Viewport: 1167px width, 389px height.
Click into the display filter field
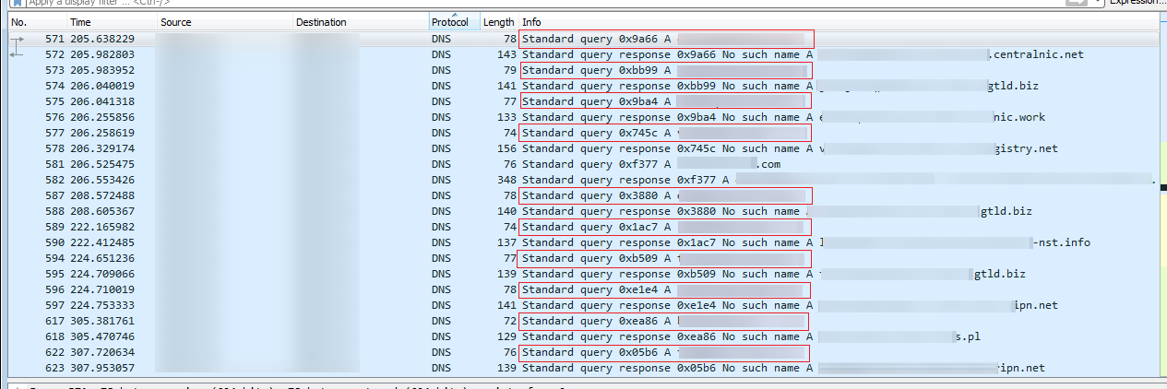(461, 3)
